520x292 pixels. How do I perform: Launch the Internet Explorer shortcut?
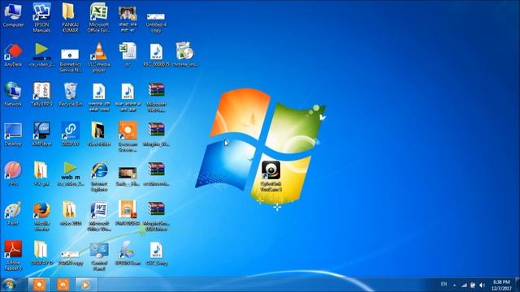coord(99,177)
